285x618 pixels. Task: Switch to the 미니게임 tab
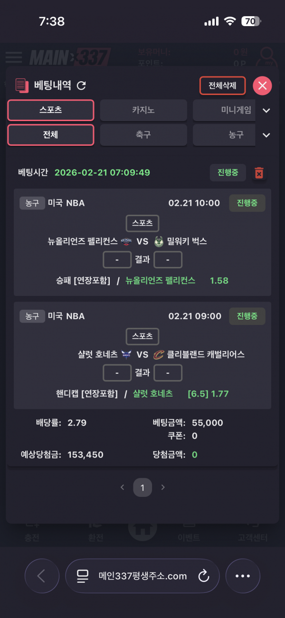tap(226, 110)
